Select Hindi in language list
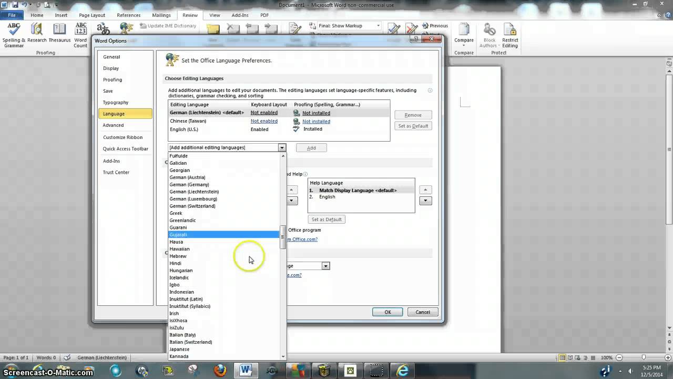 pos(223,263)
